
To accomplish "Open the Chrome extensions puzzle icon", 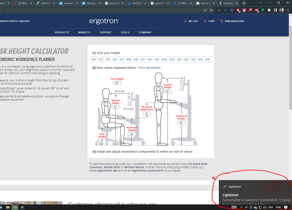I will tap(269, 10).
